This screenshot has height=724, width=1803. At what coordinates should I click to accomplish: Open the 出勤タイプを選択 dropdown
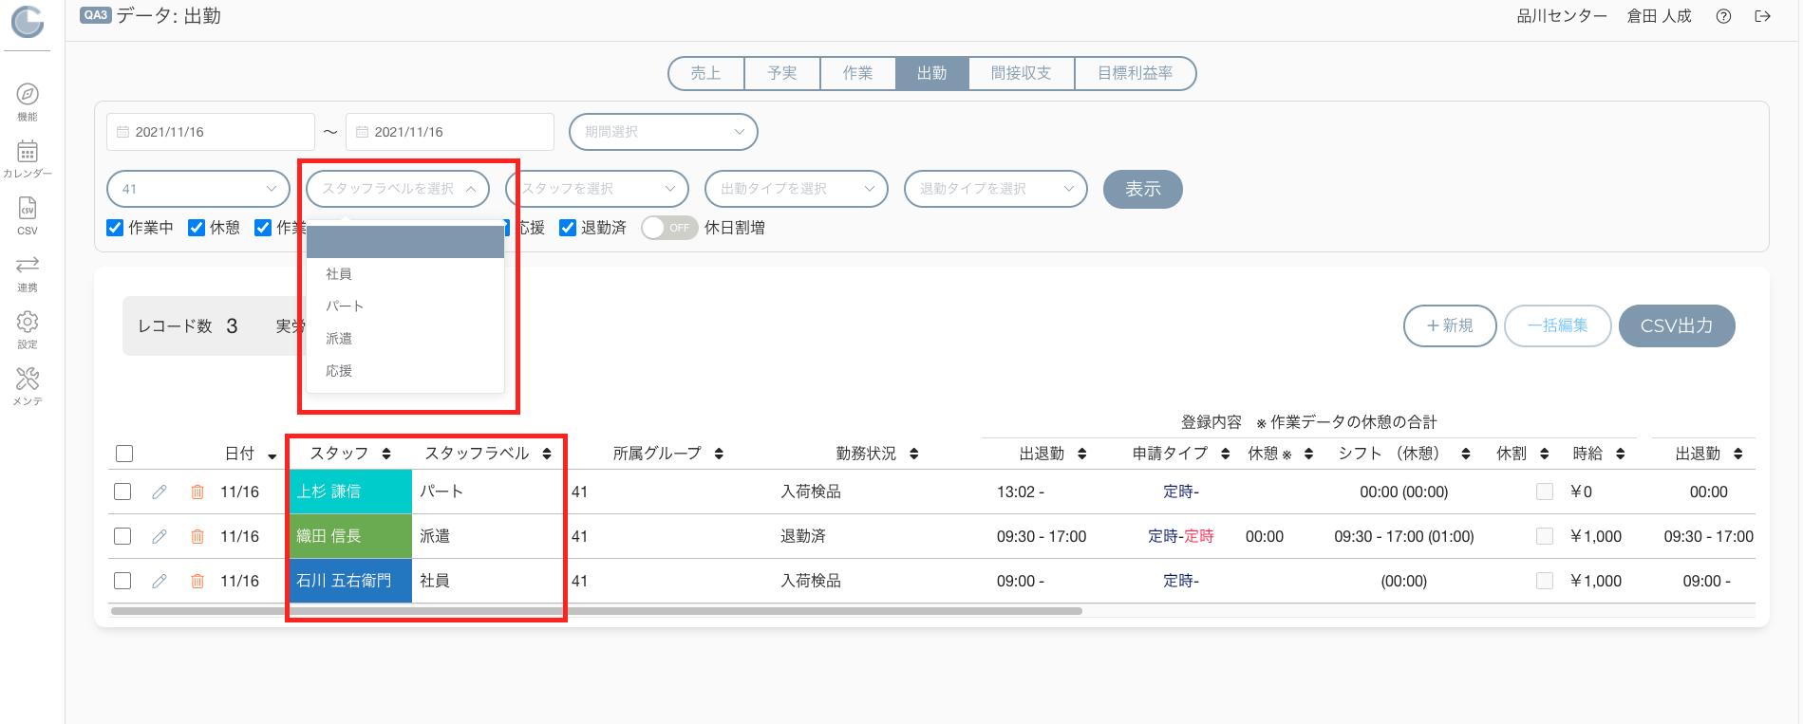click(797, 189)
